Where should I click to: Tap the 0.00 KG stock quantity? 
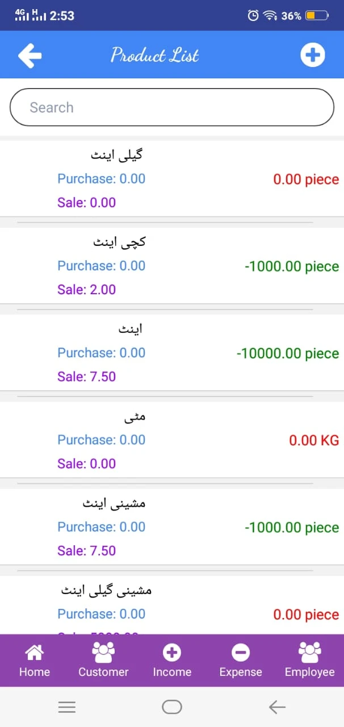(314, 440)
